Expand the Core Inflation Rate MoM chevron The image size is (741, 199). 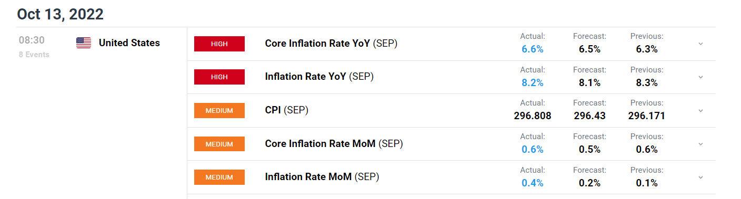[x=700, y=144]
